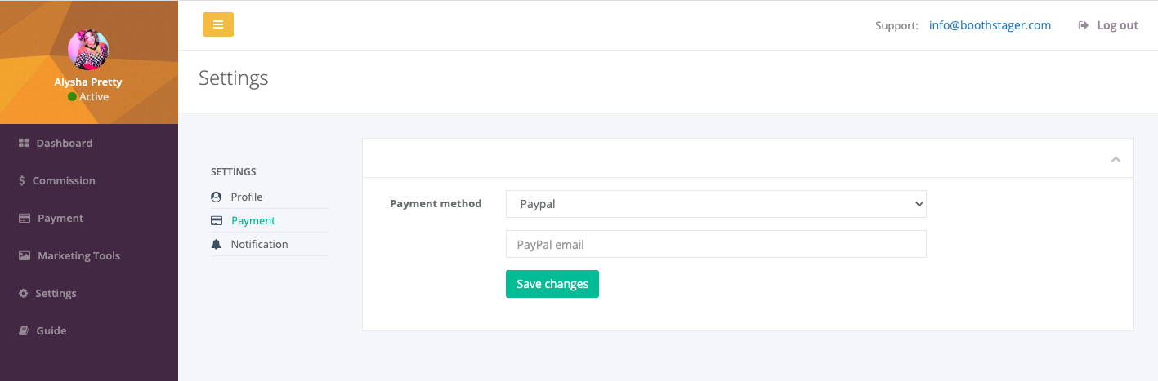
Task: Toggle the yellow hamburger menu button
Action: 218,24
